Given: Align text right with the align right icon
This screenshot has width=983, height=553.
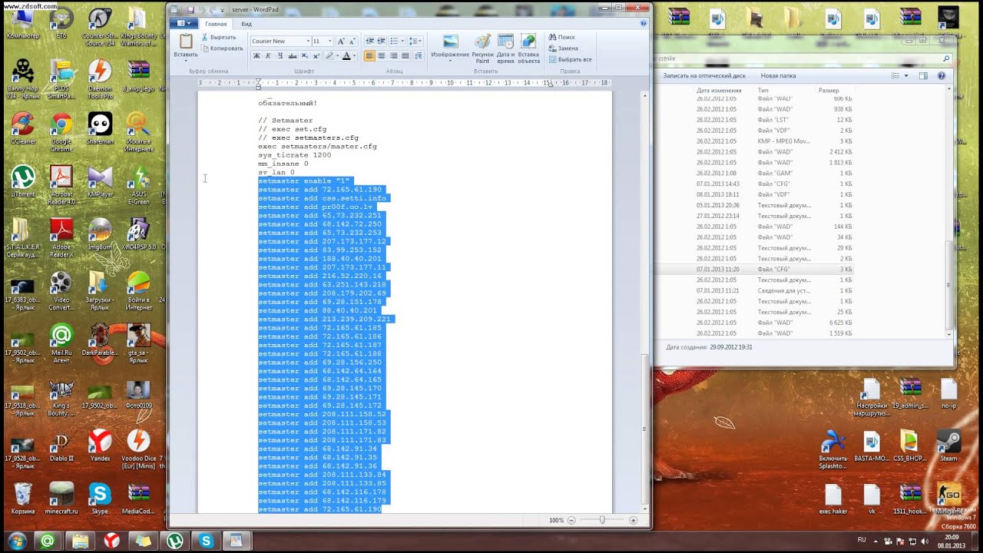Looking at the screenshot, I should coord(394,56).
